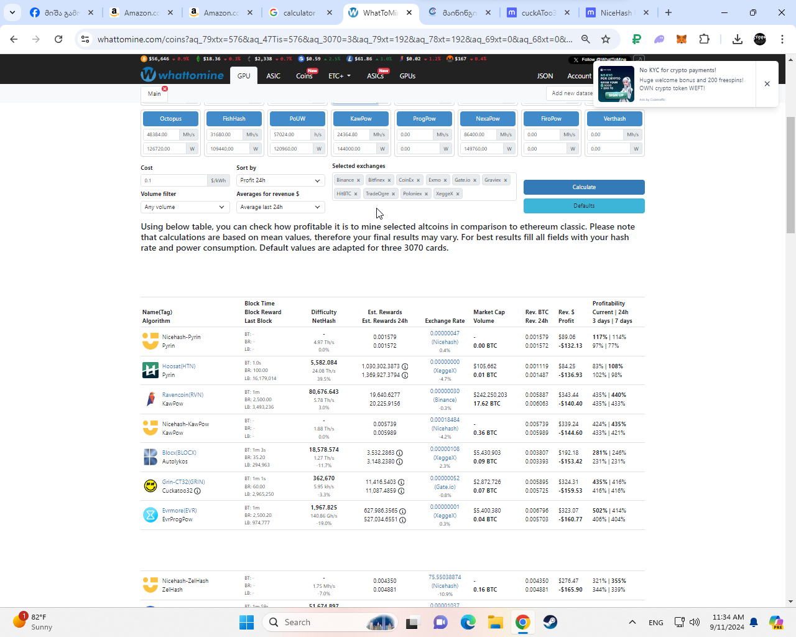Toggle the NexaPow algorithm button

(x=488, y=119)
